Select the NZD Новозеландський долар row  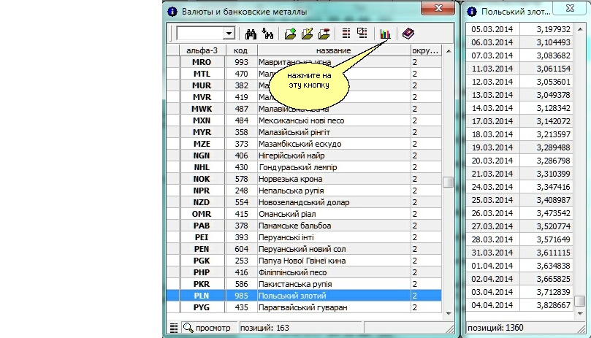point(304,202)
